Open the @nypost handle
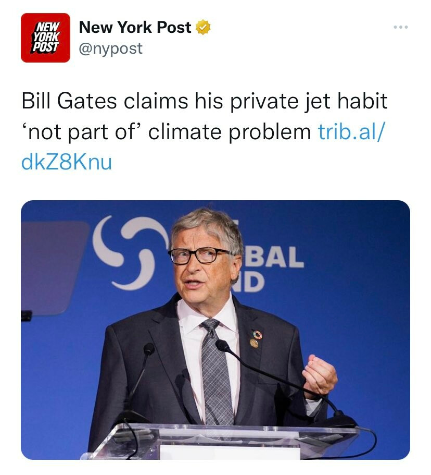 click(111, 48)
